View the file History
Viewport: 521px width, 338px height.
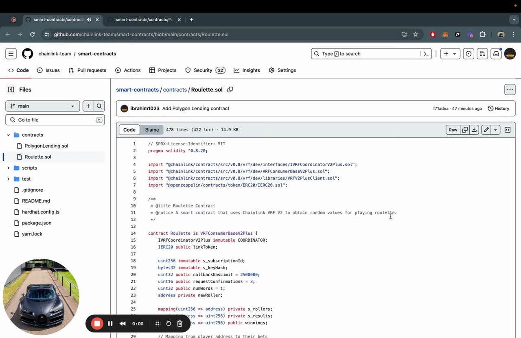499,109
